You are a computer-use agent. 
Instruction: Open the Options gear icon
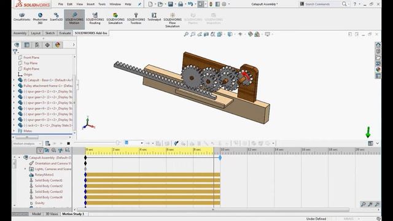click(224, 4)
